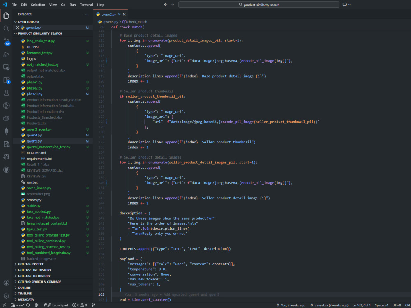Open README.md in the file tree
The height and width of the screenshot is (308, 411).
pos(53,153)
